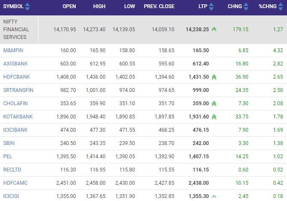The image size is (287, 201).
Task: Click the OPEN column header
Action: [x=69, y=6]
